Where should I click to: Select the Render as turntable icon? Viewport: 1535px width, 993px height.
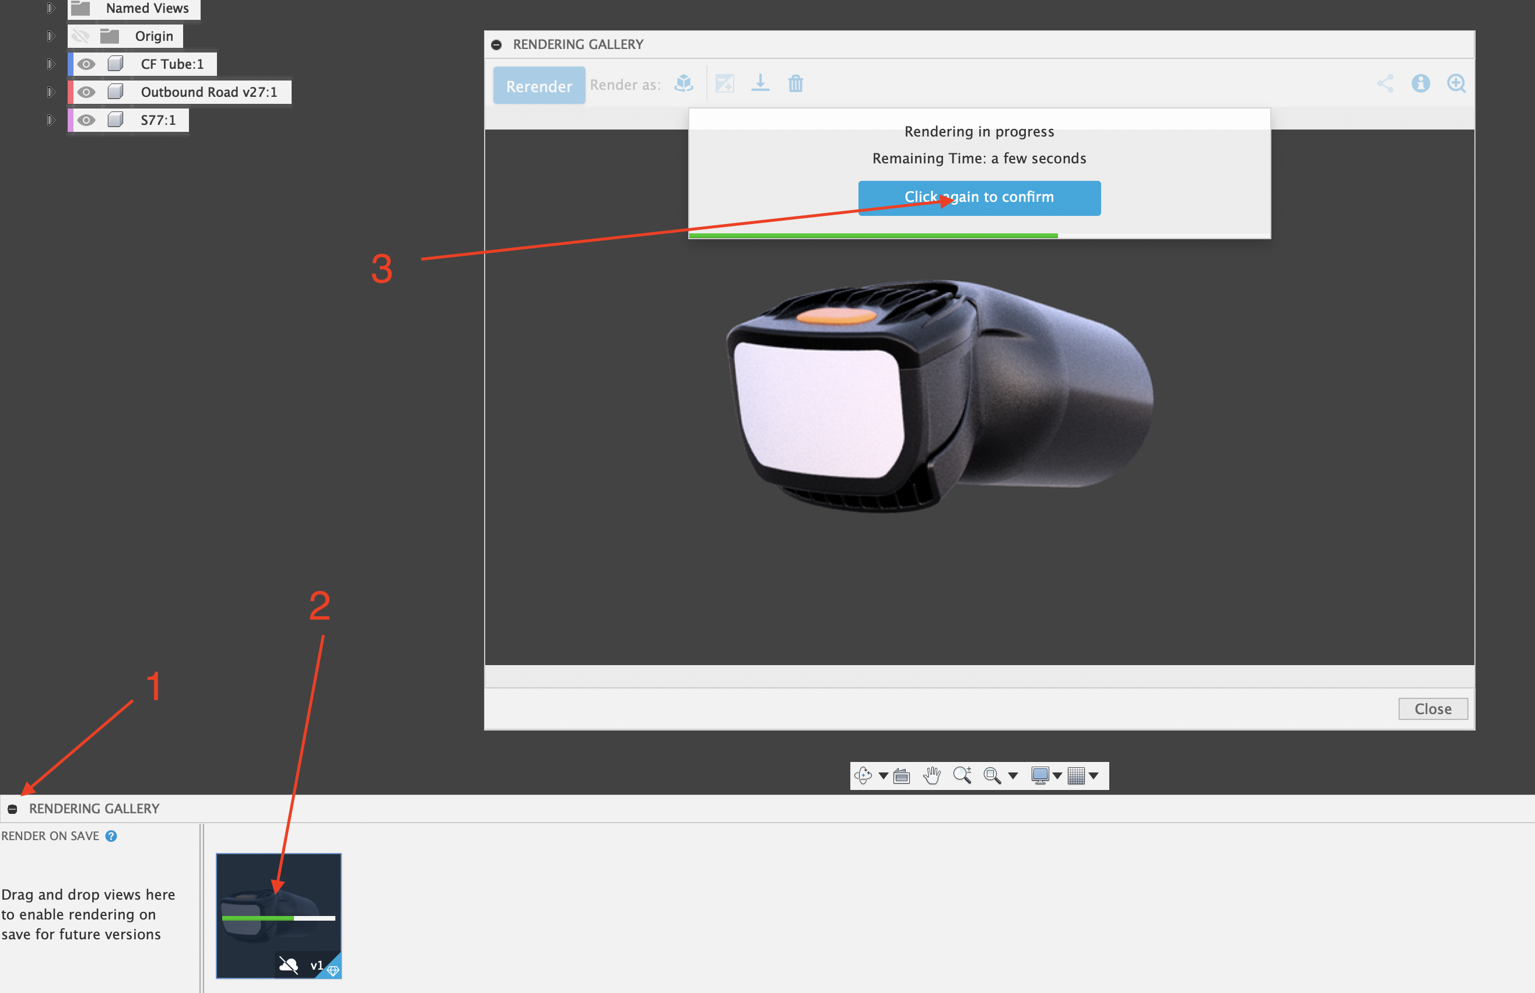click(683, 84)
